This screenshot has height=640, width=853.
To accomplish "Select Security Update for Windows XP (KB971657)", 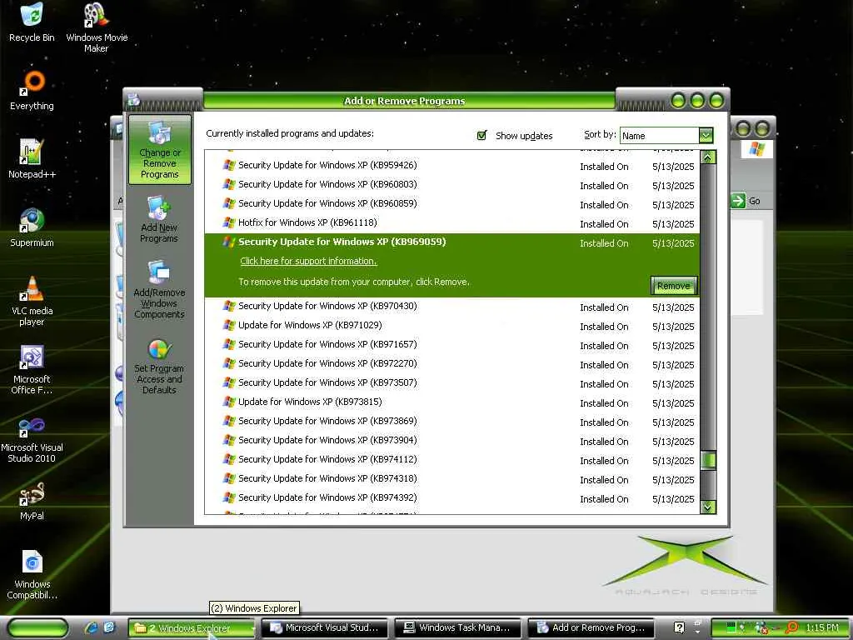I will click(x=451, y=344).
